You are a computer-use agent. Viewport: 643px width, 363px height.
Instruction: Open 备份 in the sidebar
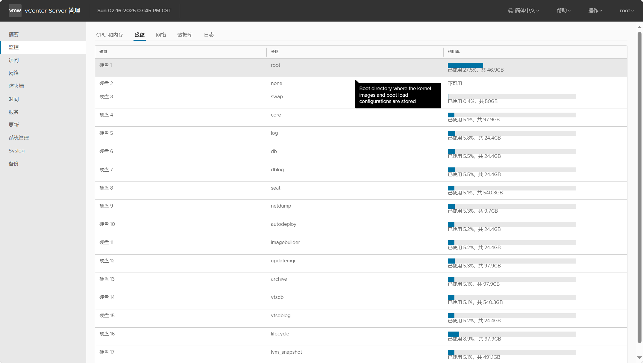[x=43, y=164]
